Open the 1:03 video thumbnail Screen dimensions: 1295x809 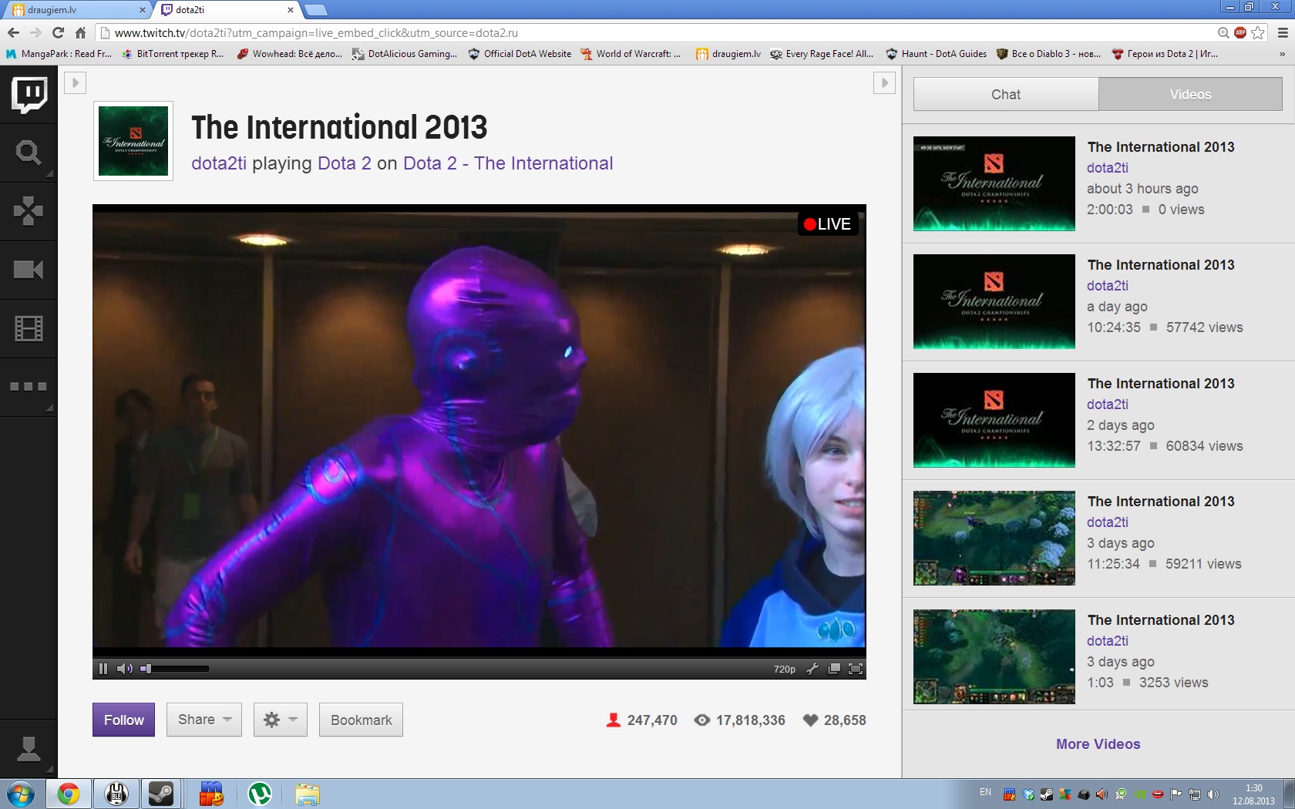[x=994, y=656]
